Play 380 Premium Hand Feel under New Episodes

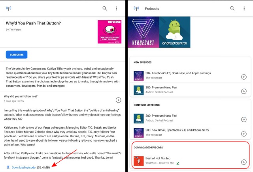(x=244, y=91)
